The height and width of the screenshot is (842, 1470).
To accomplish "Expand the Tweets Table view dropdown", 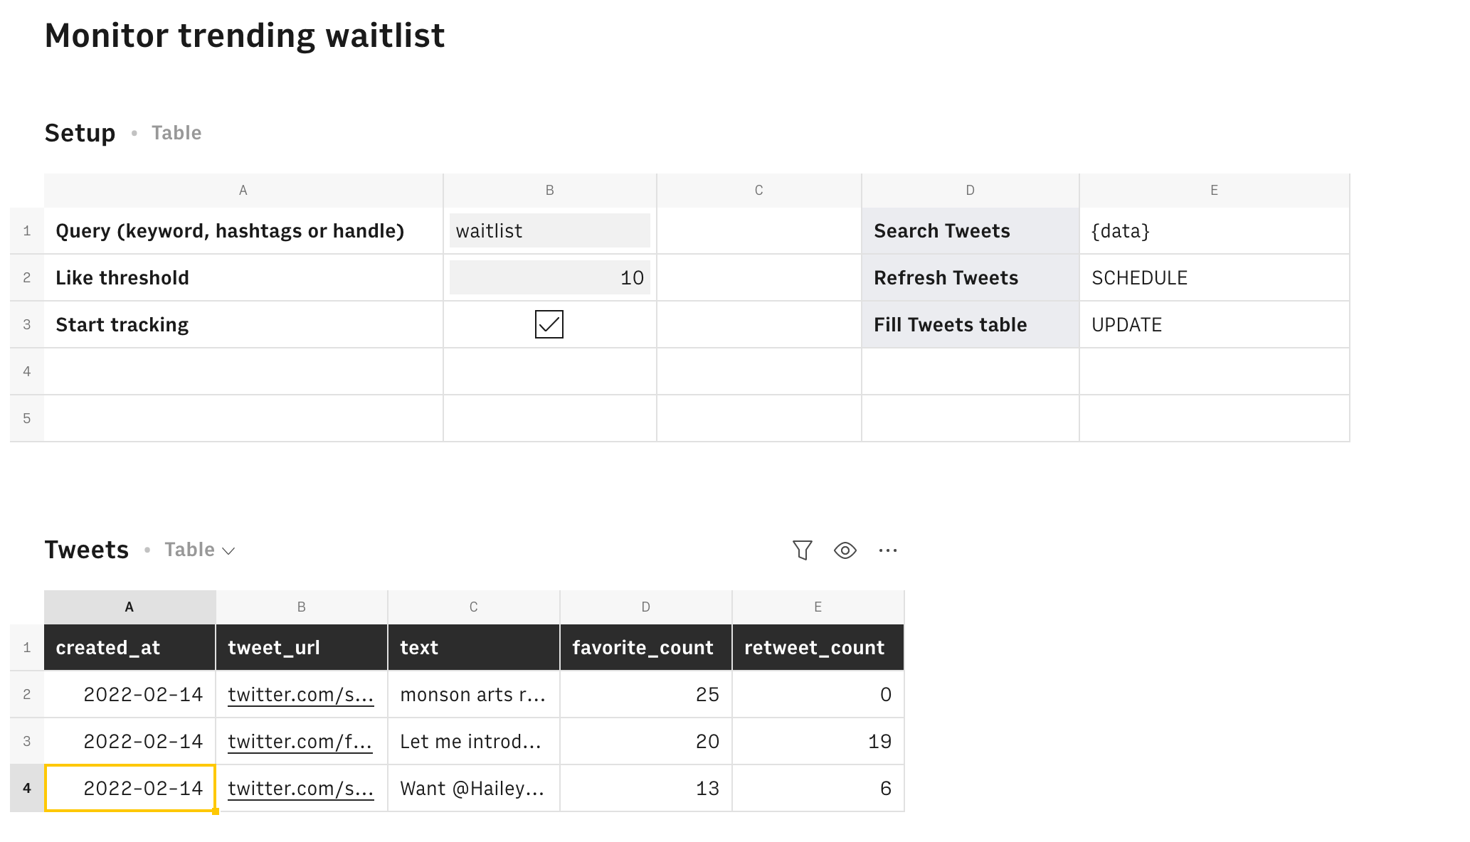I will pyautogui.click(x=200, y=550).
